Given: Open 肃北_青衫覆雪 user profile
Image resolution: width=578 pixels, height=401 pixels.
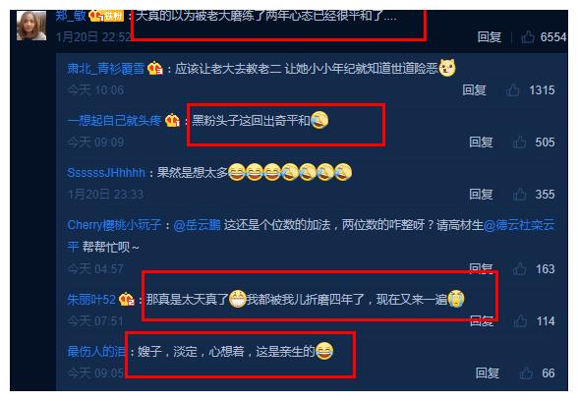Looking at the screenshot, I should click(x=106, y=69).
